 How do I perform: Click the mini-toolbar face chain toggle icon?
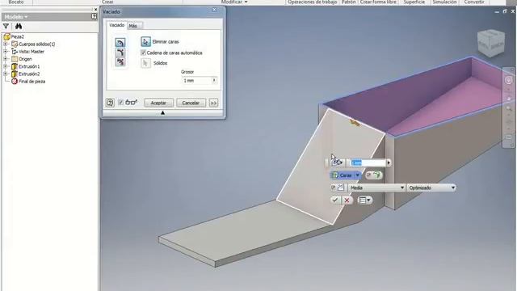373,175
